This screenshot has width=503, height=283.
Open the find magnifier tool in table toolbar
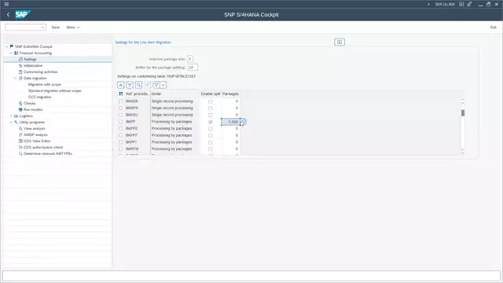138,85
